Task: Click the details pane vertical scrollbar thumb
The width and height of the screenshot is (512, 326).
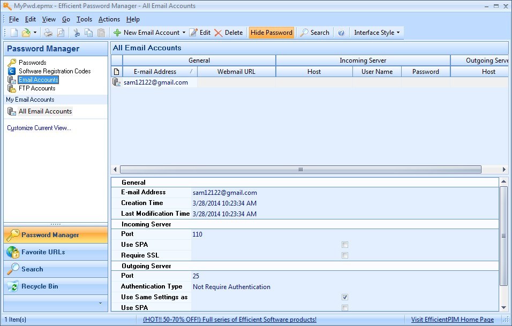Action: click(x=503, y=236)
